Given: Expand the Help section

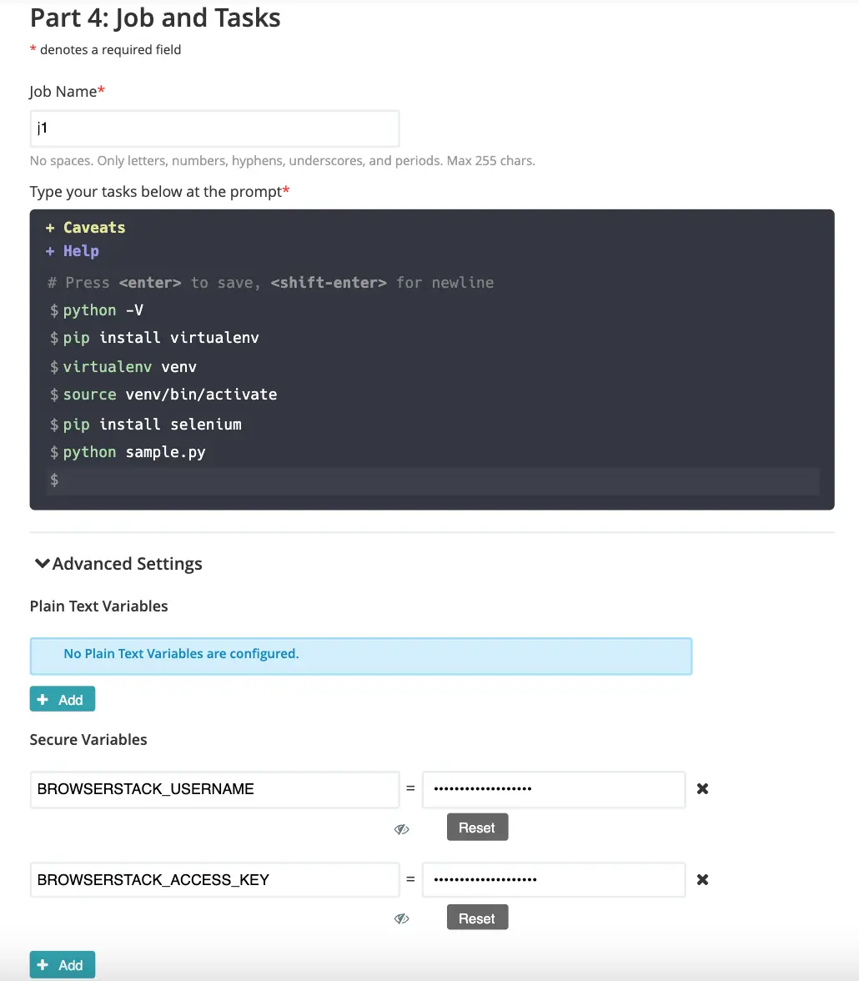Looking at the screenshot, I should (x=73, y=251).
